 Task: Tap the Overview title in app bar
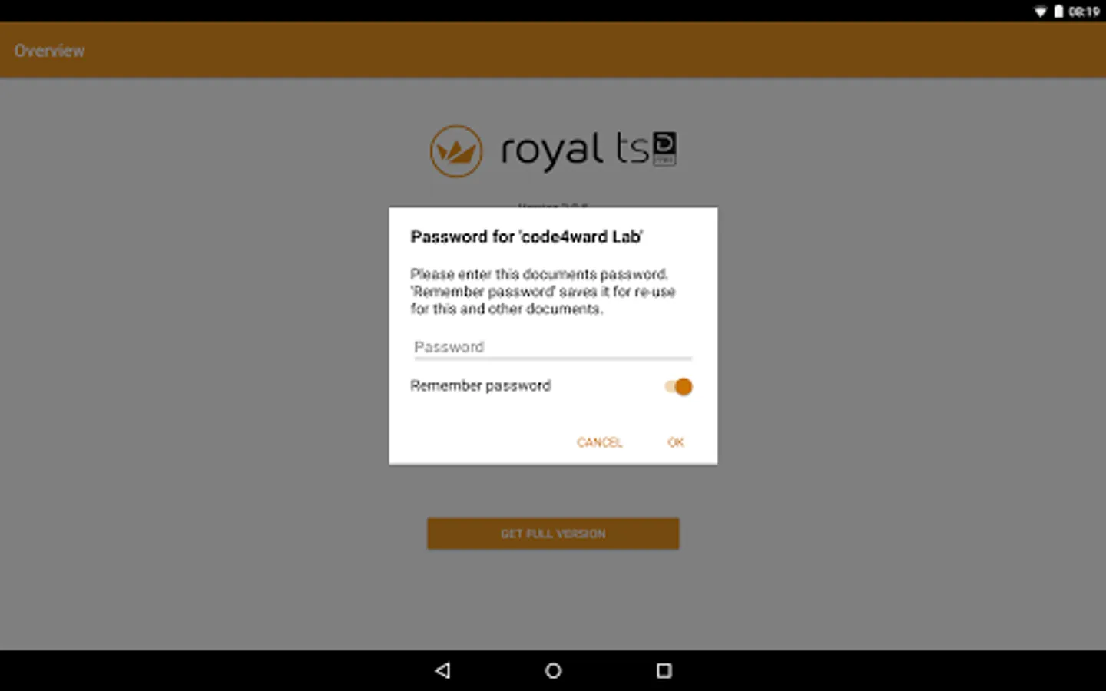49,51
